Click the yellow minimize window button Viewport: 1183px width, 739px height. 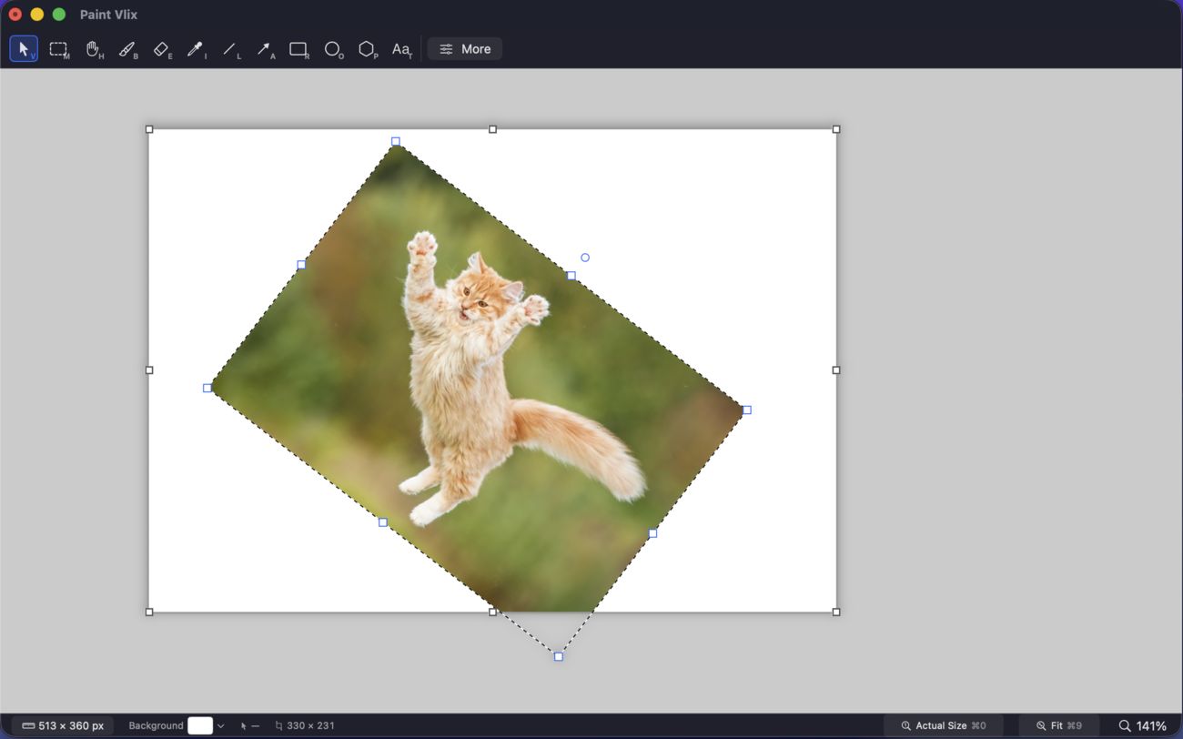pos(37,15)
